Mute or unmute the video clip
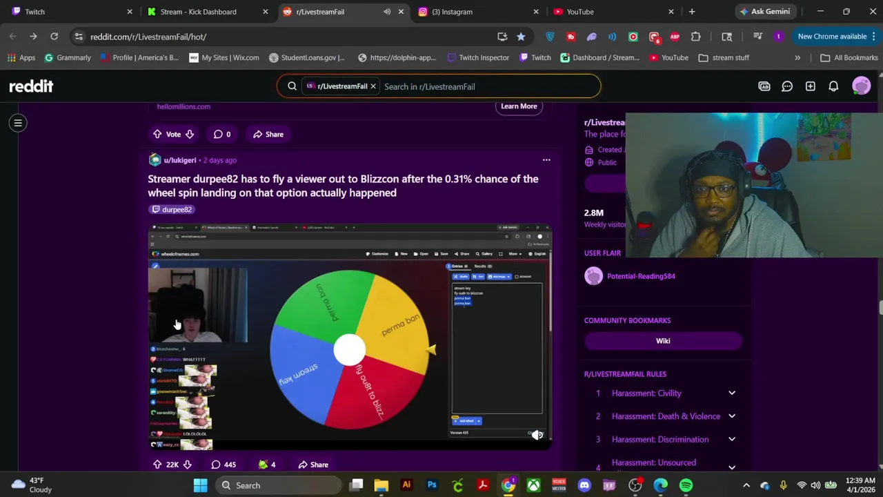 tap(537, 435)
